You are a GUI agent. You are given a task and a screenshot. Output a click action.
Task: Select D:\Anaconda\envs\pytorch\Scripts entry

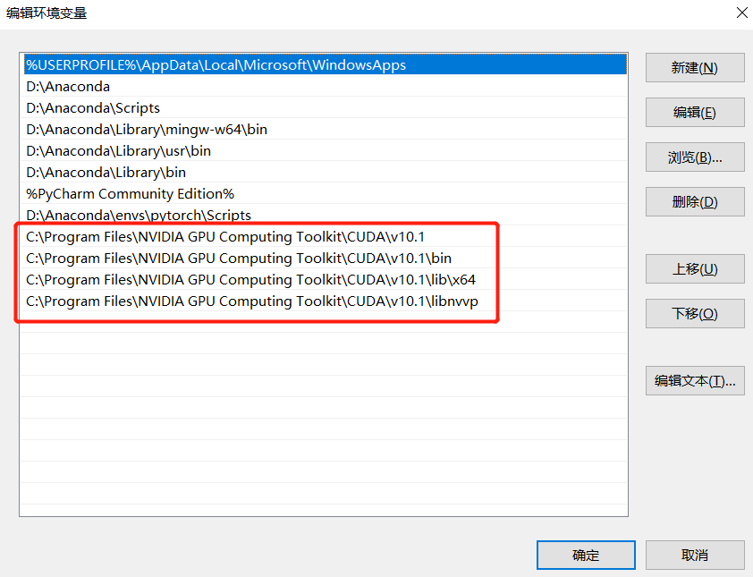324,216
